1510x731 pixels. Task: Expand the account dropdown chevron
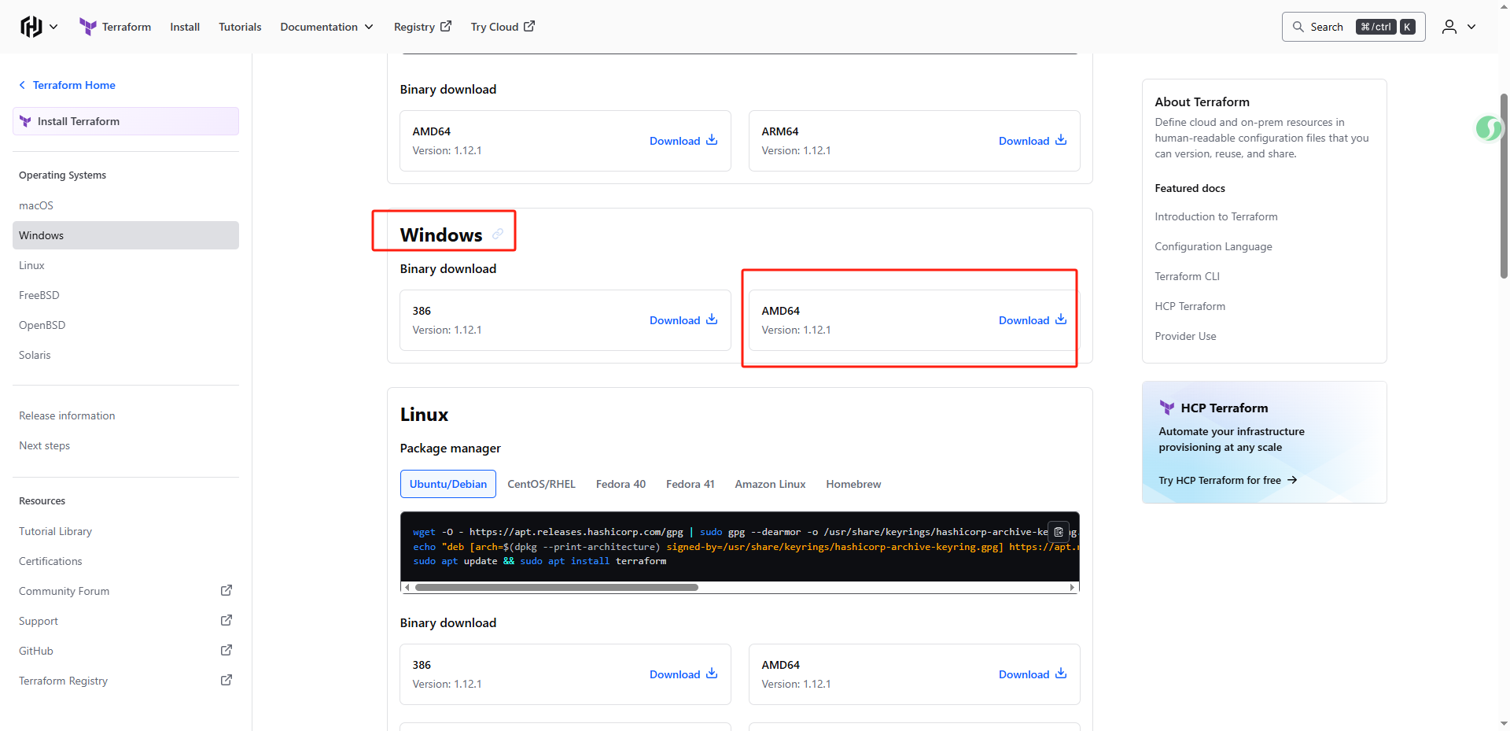(x=1471, y=27)
